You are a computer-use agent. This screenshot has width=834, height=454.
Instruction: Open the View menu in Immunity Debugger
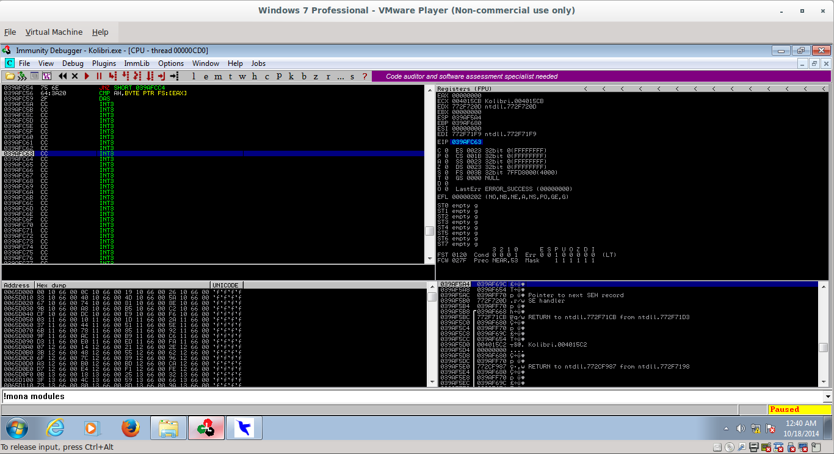coord(46,63)
